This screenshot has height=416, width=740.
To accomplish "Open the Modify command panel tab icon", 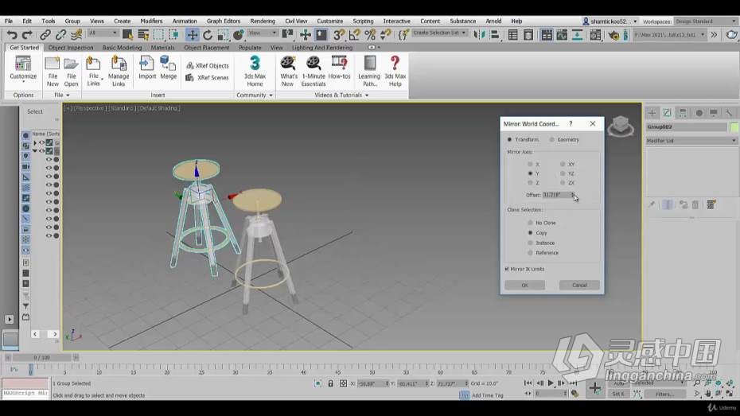I will pos(667,113).
